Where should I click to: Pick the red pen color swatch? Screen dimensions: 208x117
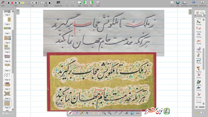(12, 3)
